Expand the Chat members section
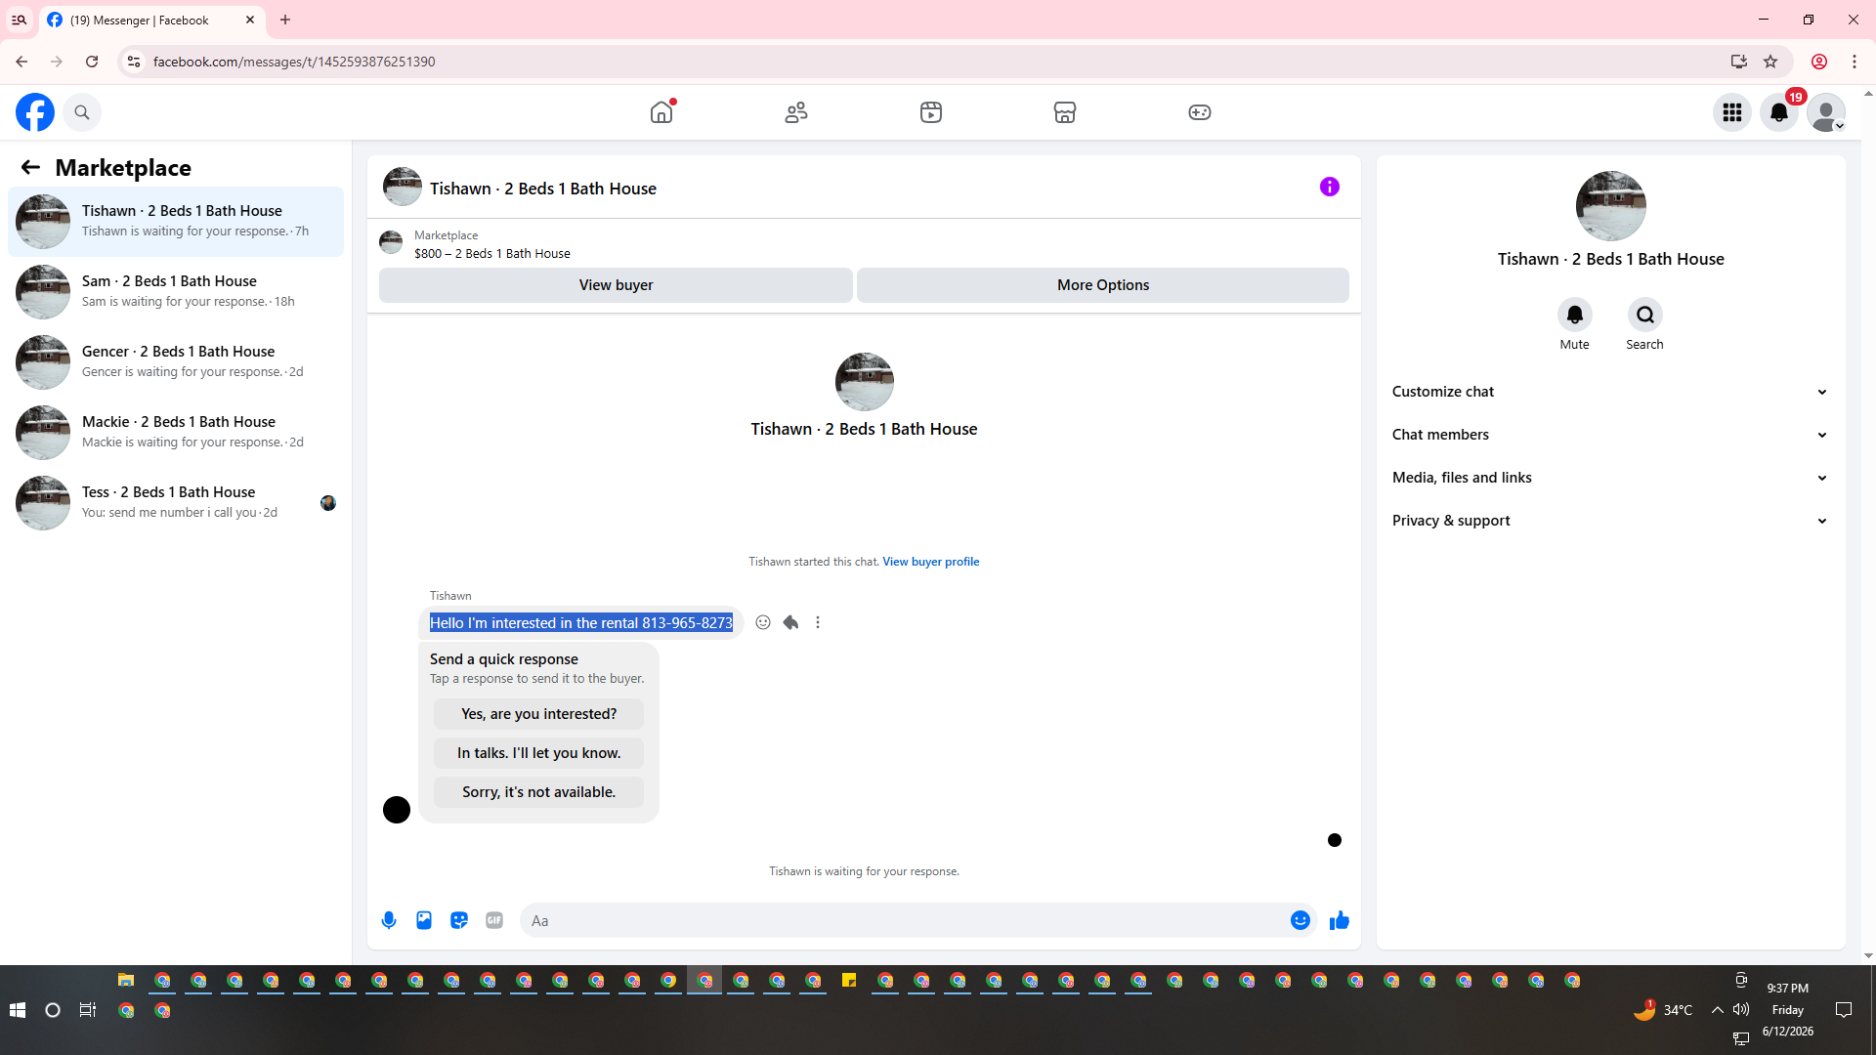 tap(1611, 435)
